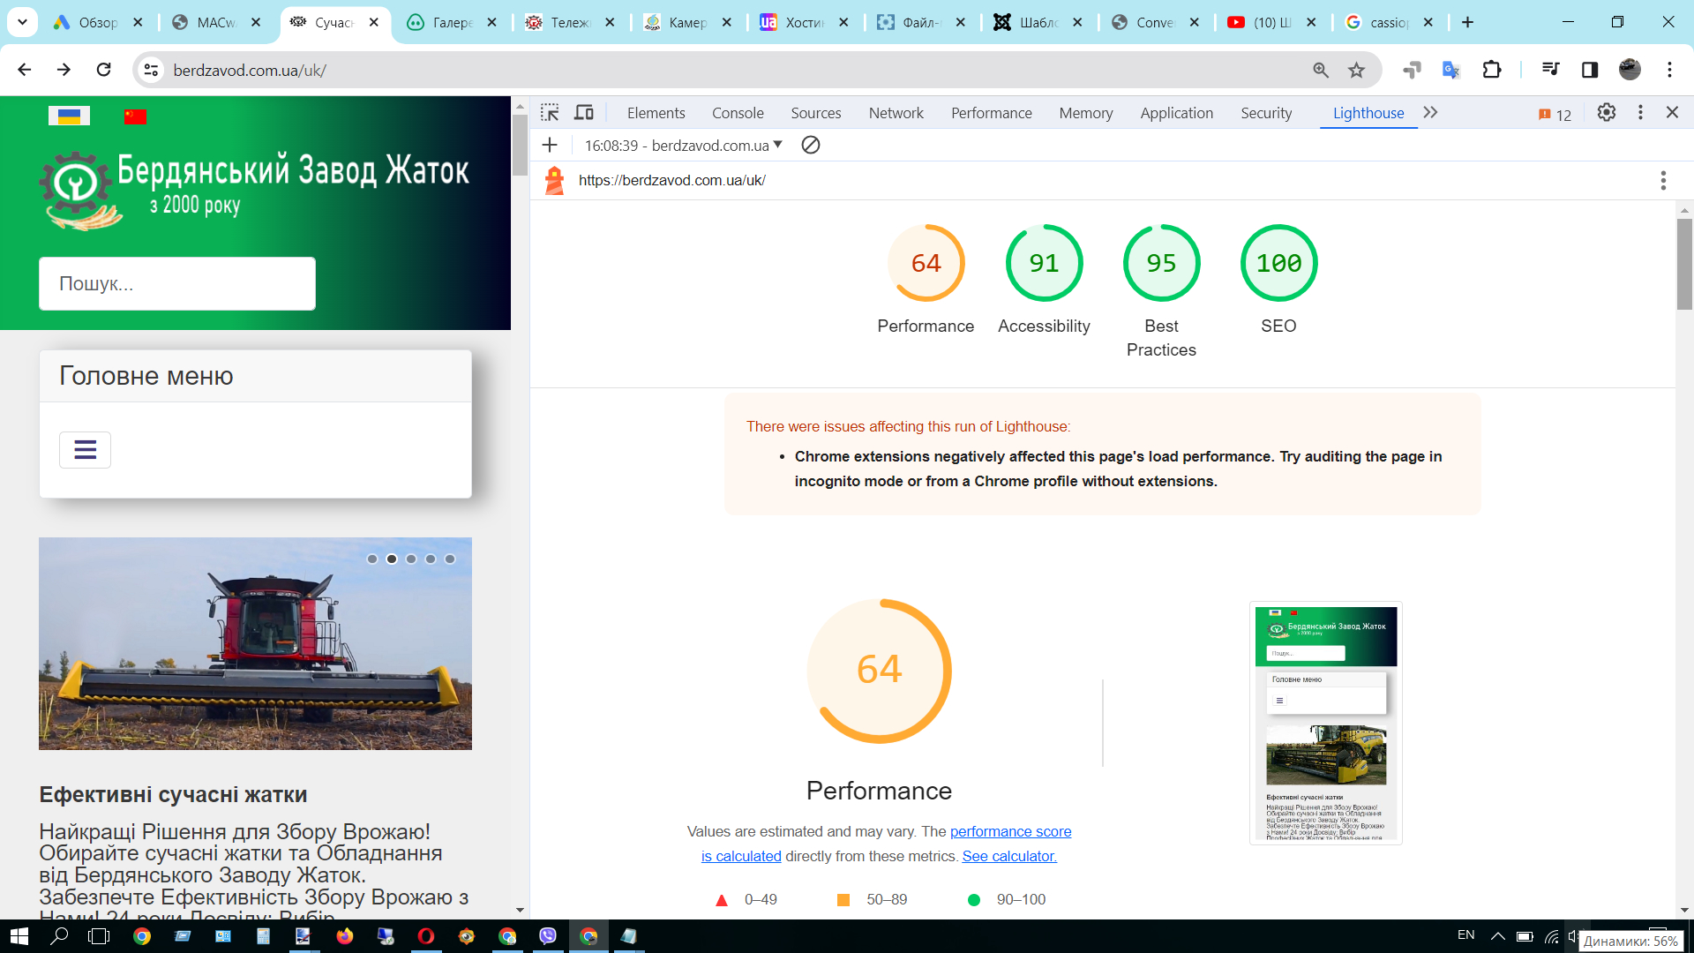Open the Viber taskbar icon

548,936
